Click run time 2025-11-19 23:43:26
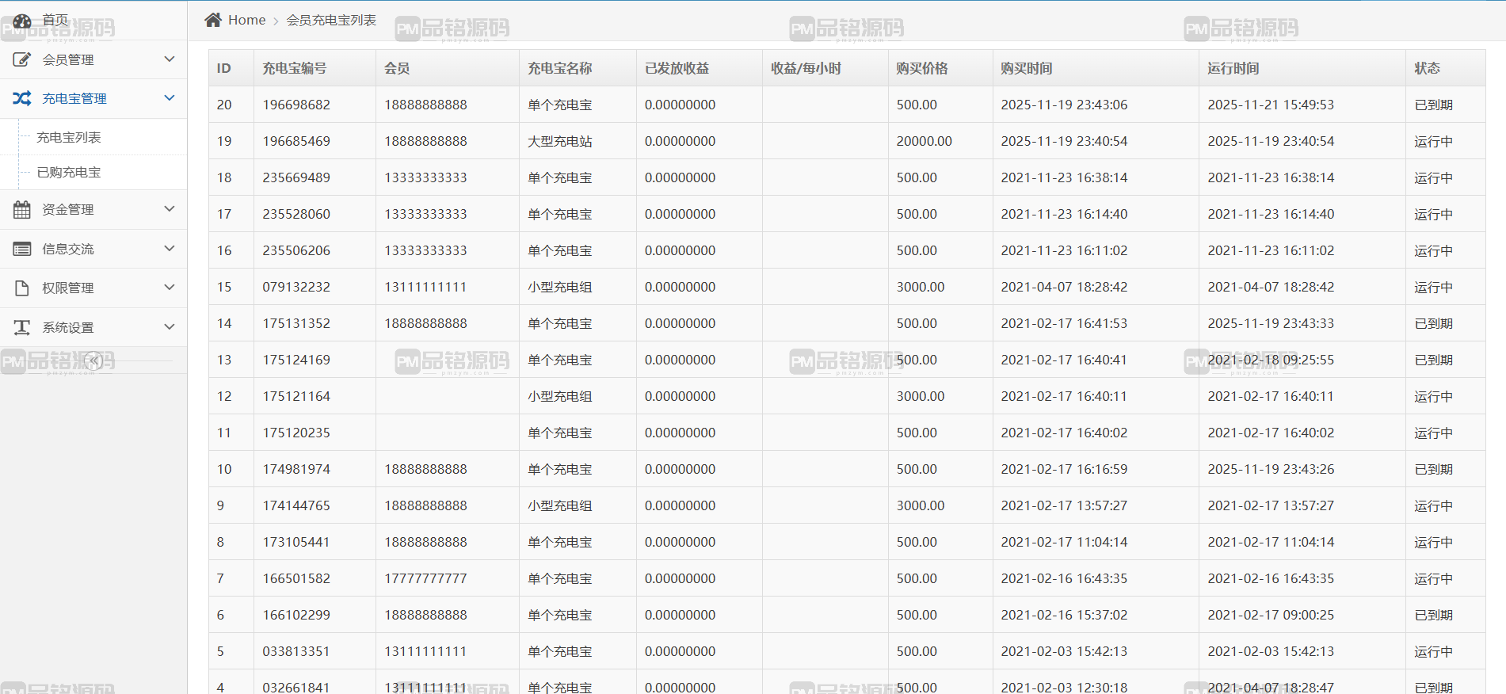This screenshot has height=694, width=1506. pyautogui.click(x=1271, y=469)
